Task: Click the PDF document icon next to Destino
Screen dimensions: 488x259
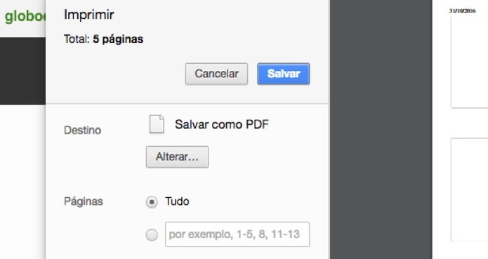Action: 157,124
